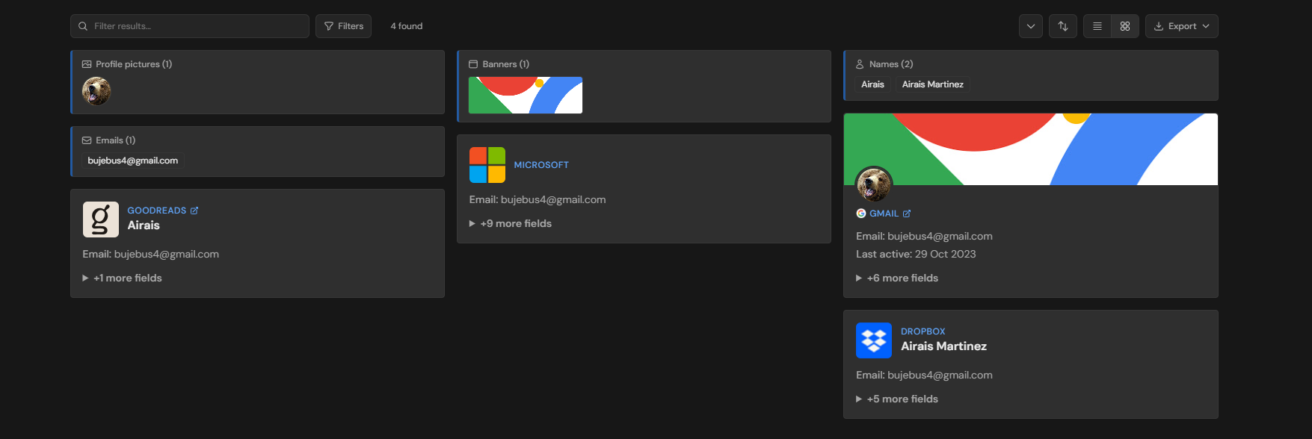Click the bear profile picture thumbnail
1312x439 pixels.
96,91
